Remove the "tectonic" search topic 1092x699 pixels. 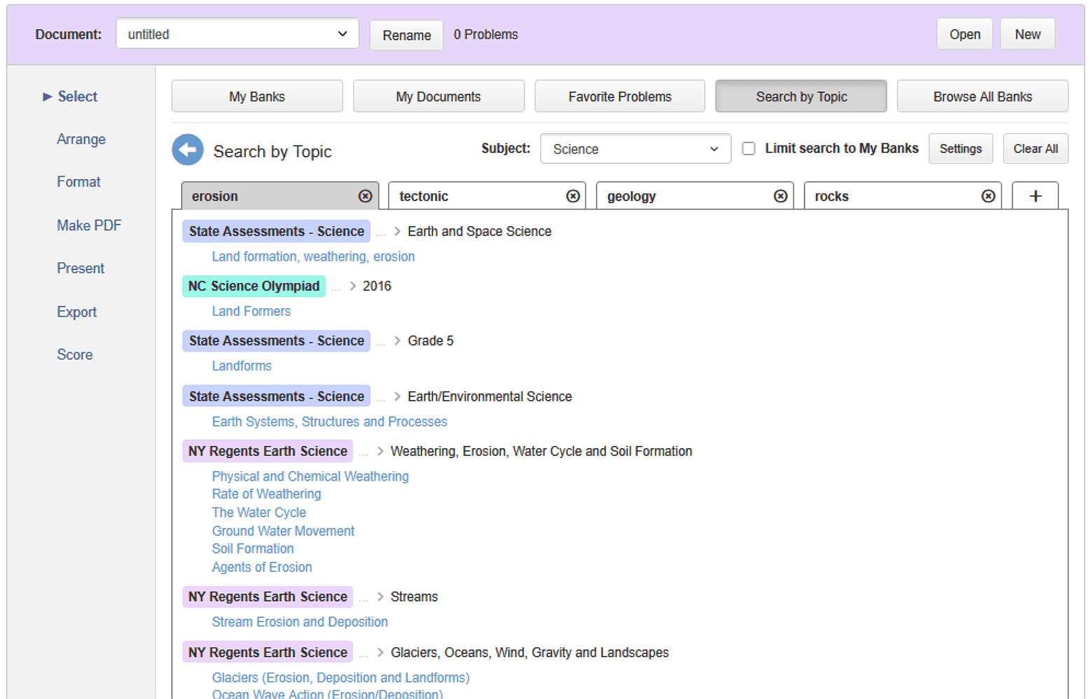click(x=573, y=196)
